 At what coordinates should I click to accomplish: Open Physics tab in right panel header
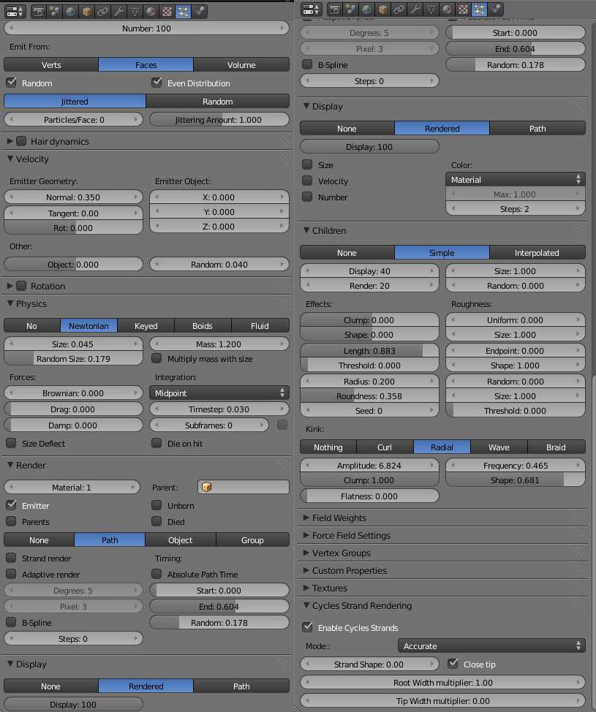(496, 9)
